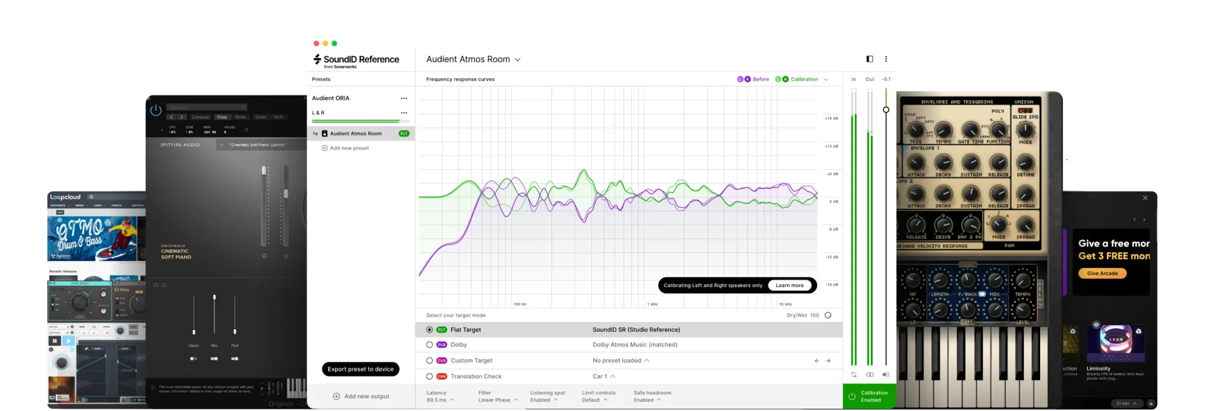Click next preset arrow in Spitfire plugin

click(182, 117)
